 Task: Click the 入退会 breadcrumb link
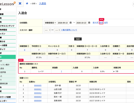(x=43, y=3)
